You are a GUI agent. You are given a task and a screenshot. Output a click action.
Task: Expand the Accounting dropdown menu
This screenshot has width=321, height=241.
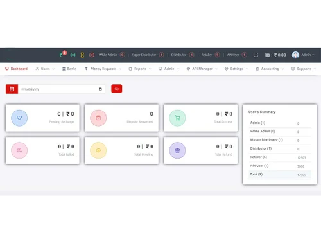(270, 69)
